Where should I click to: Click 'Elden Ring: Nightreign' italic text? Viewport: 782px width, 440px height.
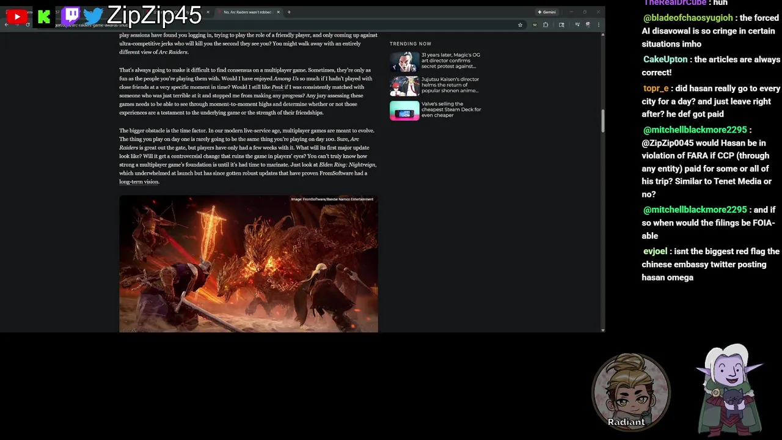click(x=347, y=164)
